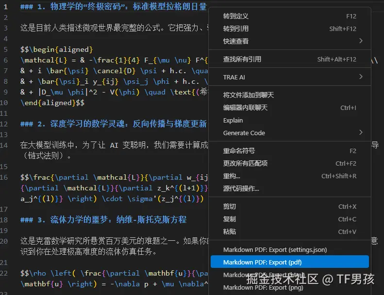Expand the 快速查看 submenu arrow
The image size is (384, 295).
pyautogui.click(x=361, y=41)
